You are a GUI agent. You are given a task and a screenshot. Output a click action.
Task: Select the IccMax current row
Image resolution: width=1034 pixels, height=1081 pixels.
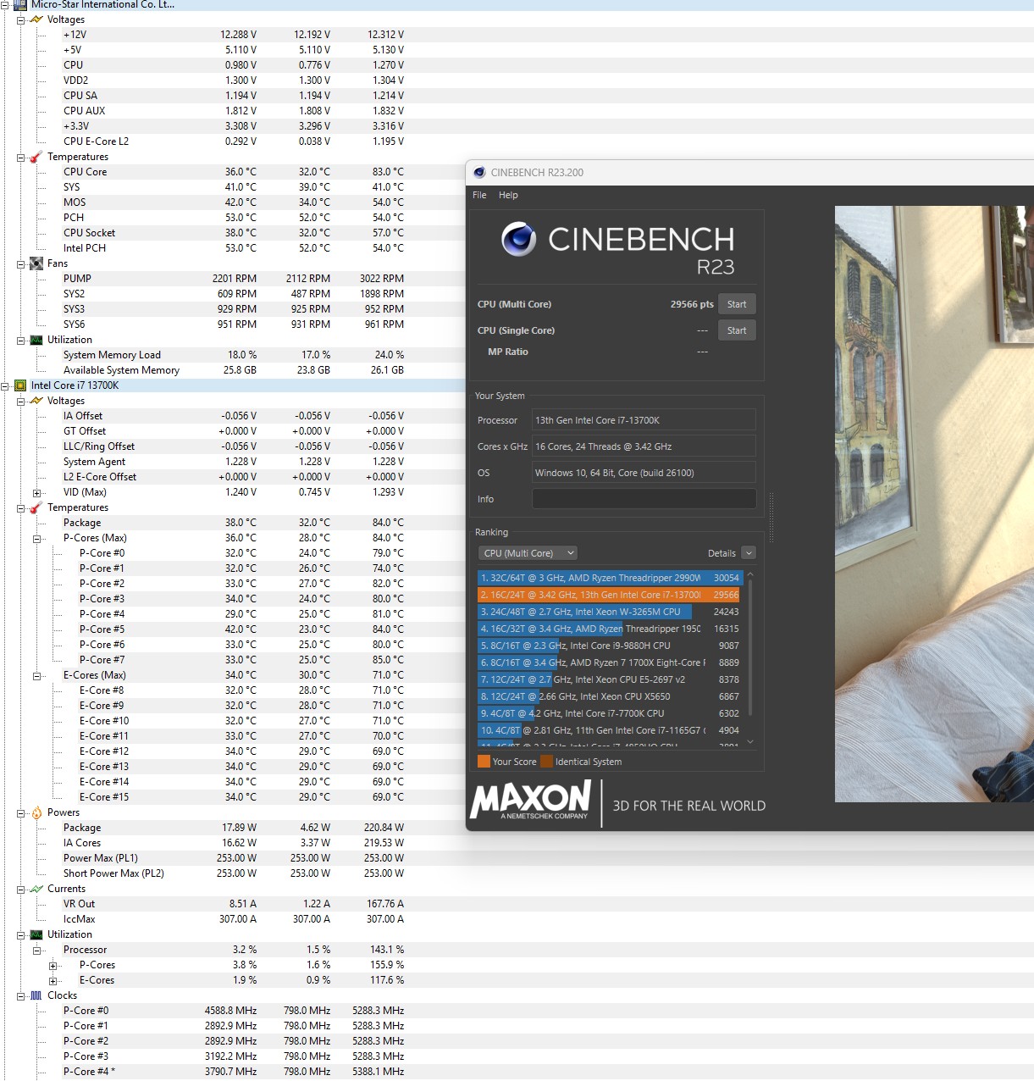(233, 919)
